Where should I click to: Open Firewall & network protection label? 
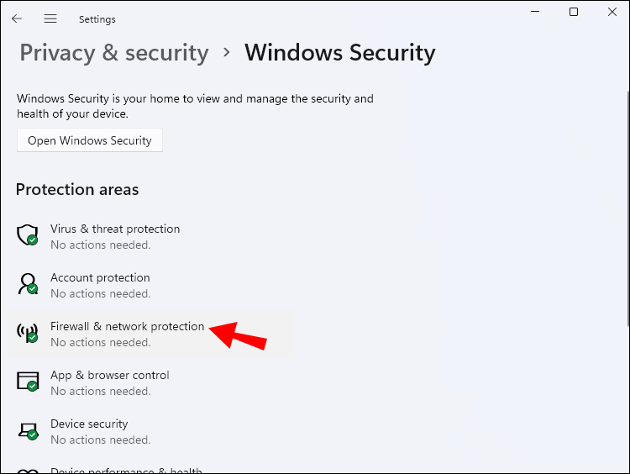click(x=127, y=326)
